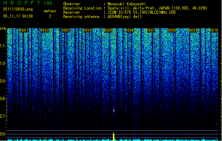Click the 0609 time marker
The height and width of the screenshot is (141, 222).
[x=193, y=30]
